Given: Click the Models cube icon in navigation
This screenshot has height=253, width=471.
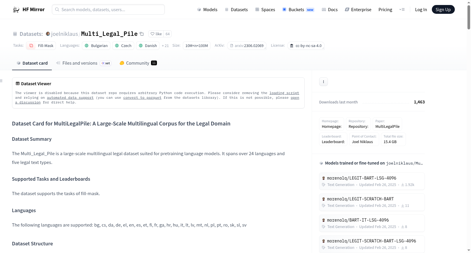Looking at the screenshot, I should pos(199,10).
